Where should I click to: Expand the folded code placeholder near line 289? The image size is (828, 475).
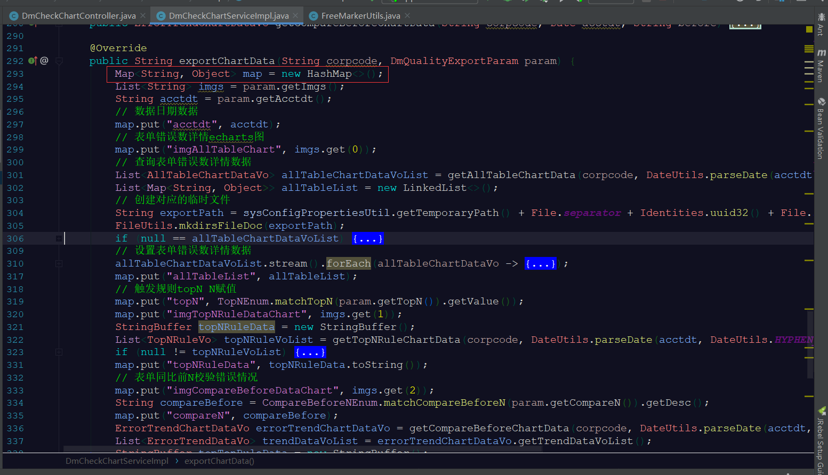[744, 23]
